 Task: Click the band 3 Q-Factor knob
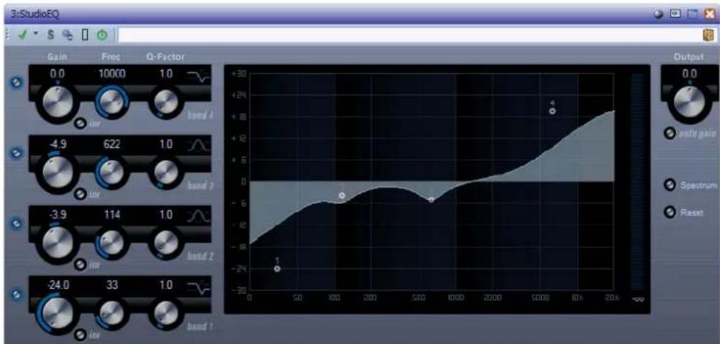165,172
